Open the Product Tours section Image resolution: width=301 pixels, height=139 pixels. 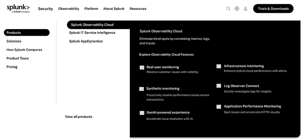pos(18,58)
